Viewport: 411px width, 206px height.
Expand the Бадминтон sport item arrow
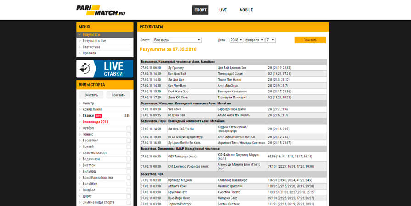point(80,159)
